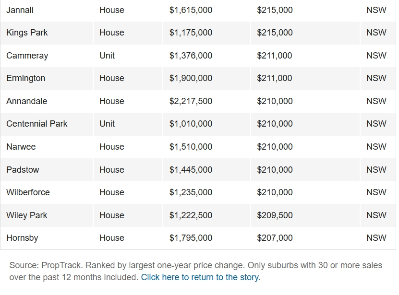399x295 pixels.
Task: Click Hornsby's $207,000 price change
Action: [275, 238]
